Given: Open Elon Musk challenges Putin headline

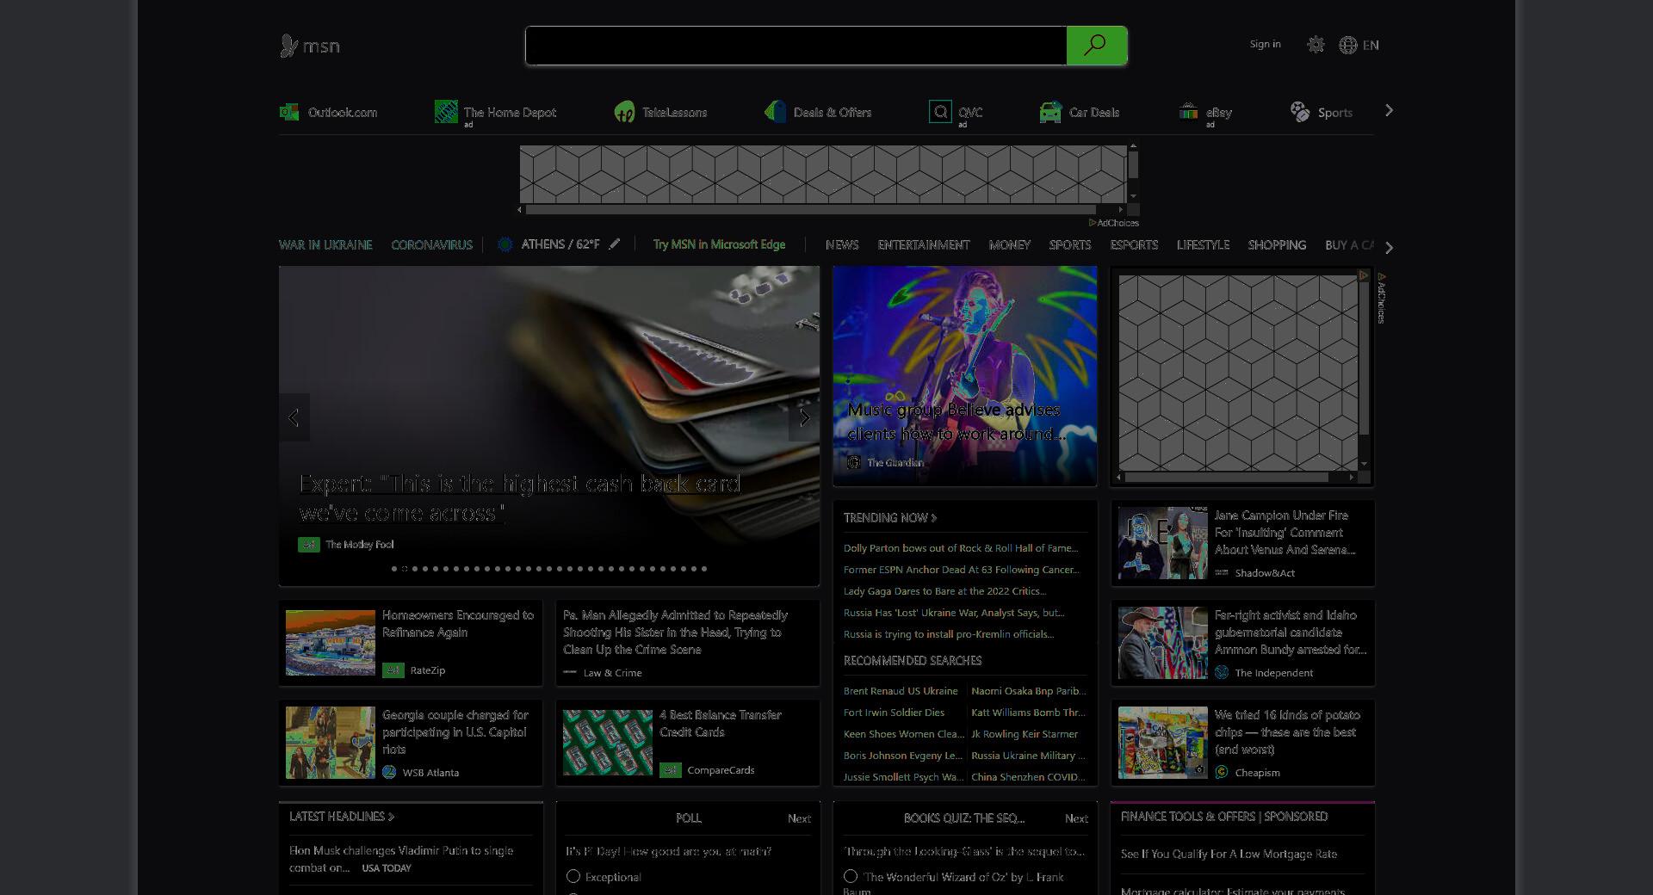Looking at the screenshot, I should tap(401, 859).
